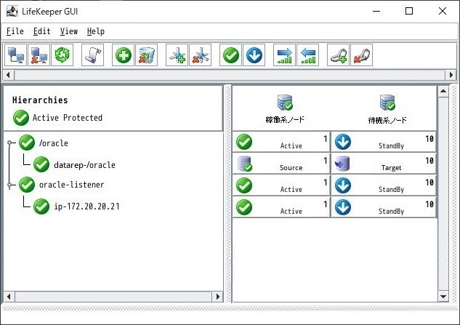460x325 pixels.
Task: Open the View menu
Action: click(x=69, y=31)
